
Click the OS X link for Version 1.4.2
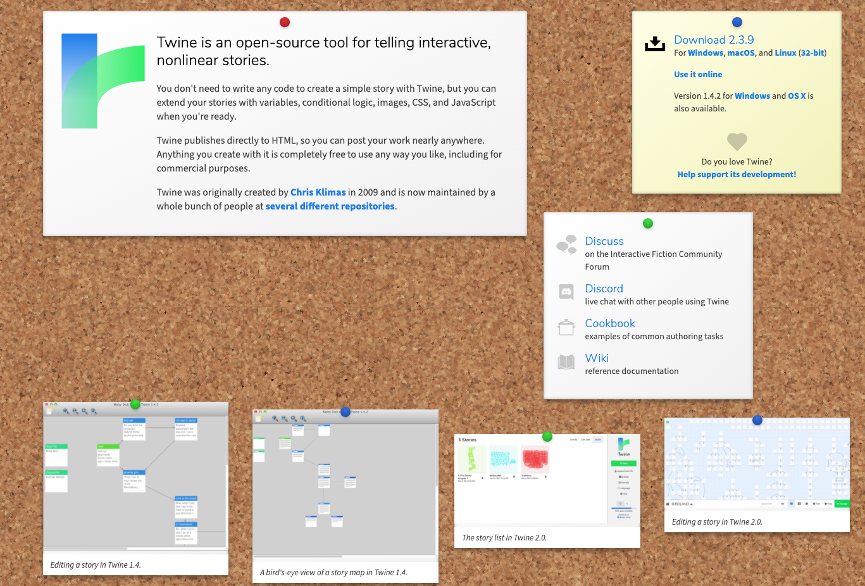click(797, 96)
